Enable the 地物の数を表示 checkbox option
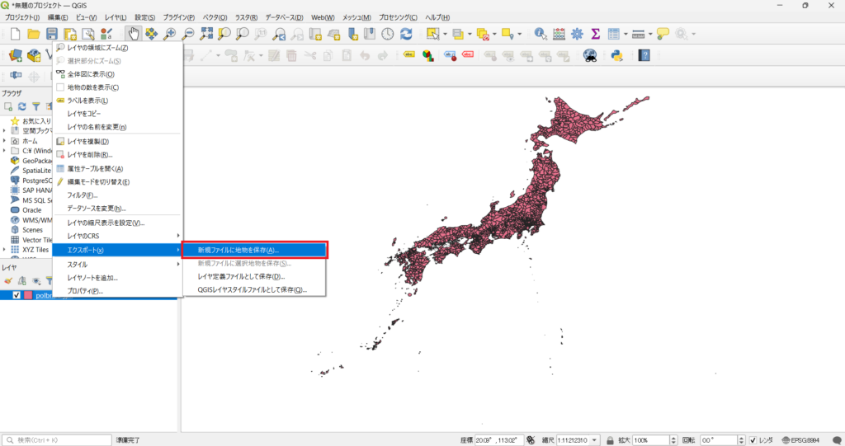Viewport: 845px width, 446px height. pos(60,87)
